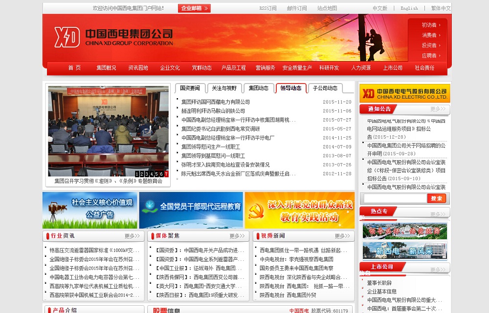Switch to English language version
This screenshot has height=313, width=489.
point(409,8)
